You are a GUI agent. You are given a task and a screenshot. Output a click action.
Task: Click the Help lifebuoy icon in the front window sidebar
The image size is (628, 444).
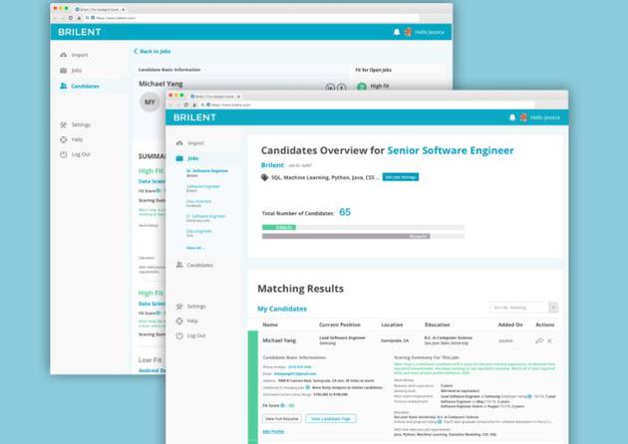(x=179, y=321)
